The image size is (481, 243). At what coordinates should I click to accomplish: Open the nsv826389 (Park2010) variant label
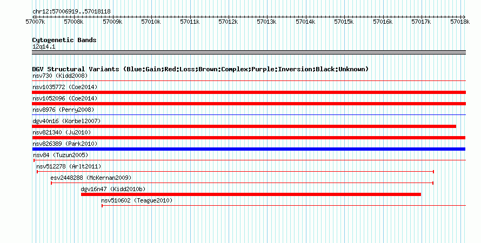[x=65, y=144]
